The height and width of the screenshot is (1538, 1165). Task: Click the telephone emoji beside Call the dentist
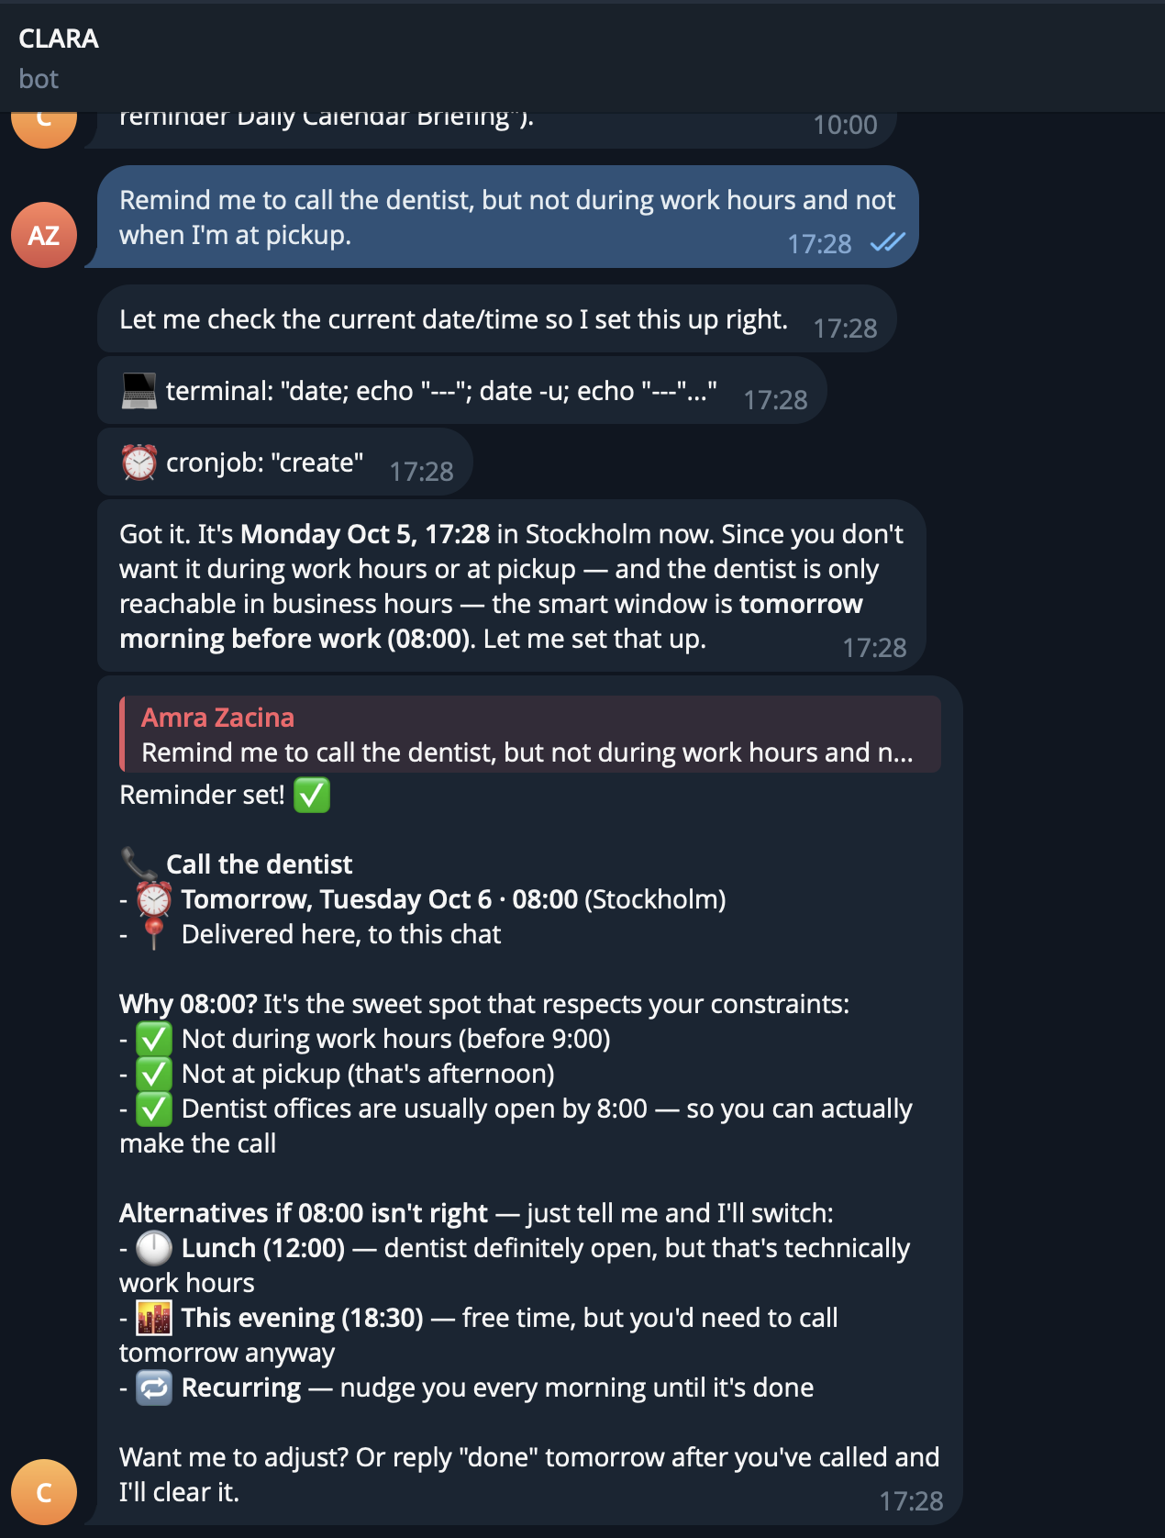139,864
